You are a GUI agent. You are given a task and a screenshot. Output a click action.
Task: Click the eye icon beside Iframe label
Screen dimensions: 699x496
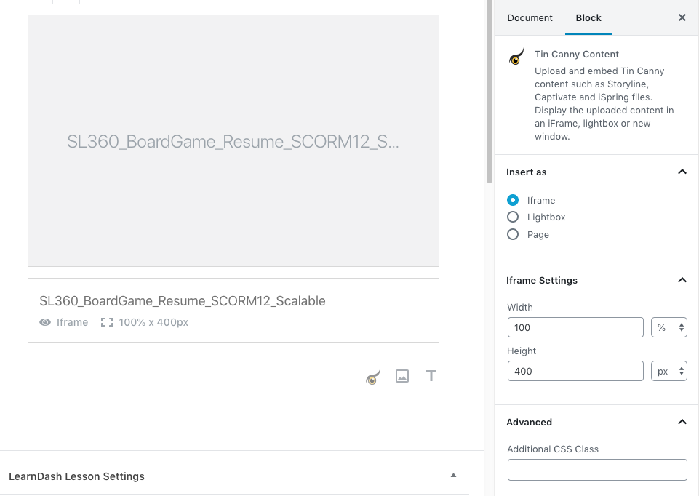[x=45, y=322]
